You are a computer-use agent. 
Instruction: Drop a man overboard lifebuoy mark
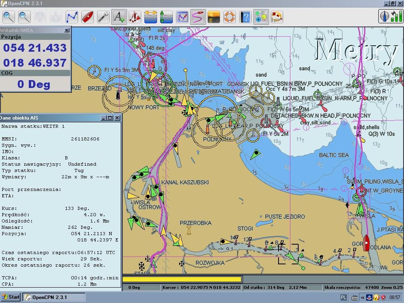tap(230, 17)
